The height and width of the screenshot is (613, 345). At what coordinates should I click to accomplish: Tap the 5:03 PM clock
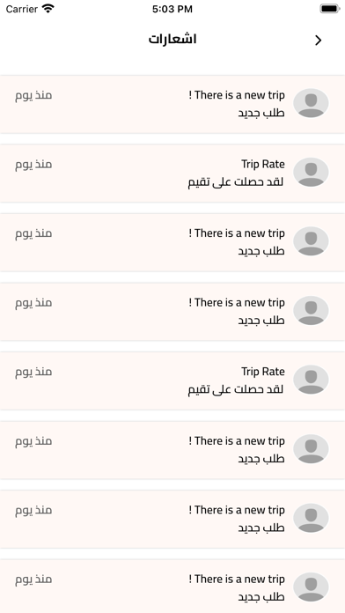(172, 9)
